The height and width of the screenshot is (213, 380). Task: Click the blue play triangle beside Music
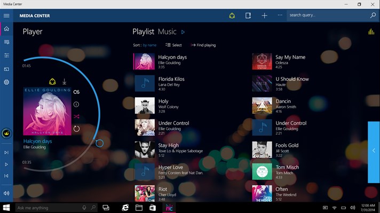(183, 32)
